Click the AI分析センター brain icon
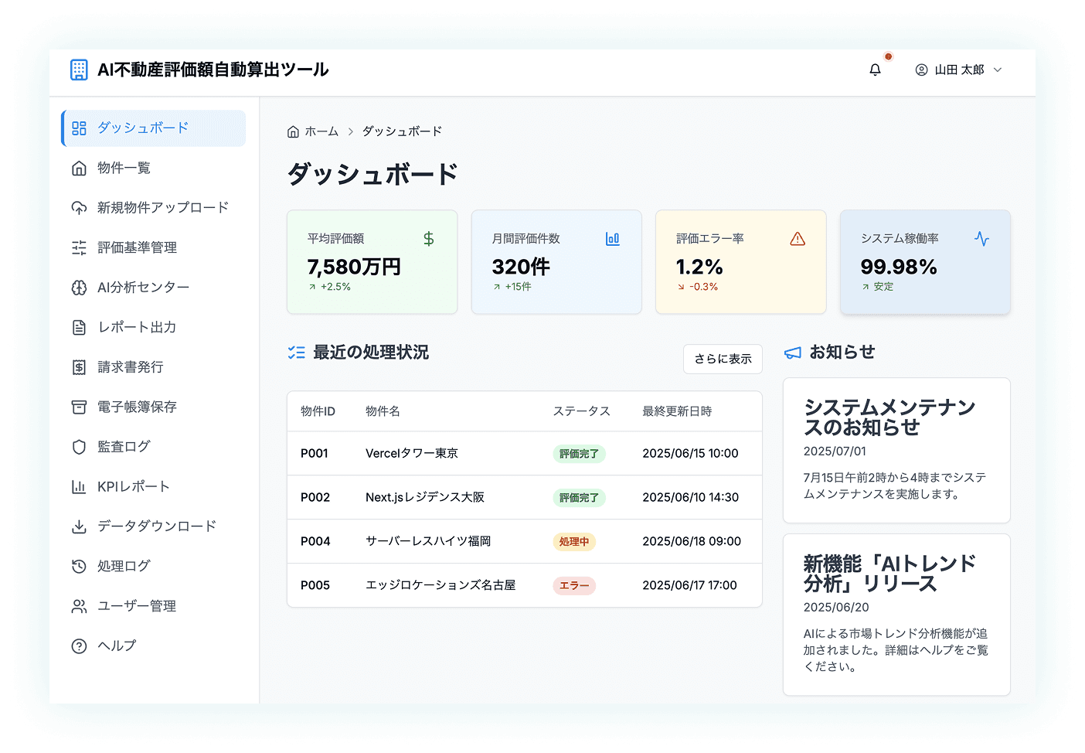 point(79,288)
